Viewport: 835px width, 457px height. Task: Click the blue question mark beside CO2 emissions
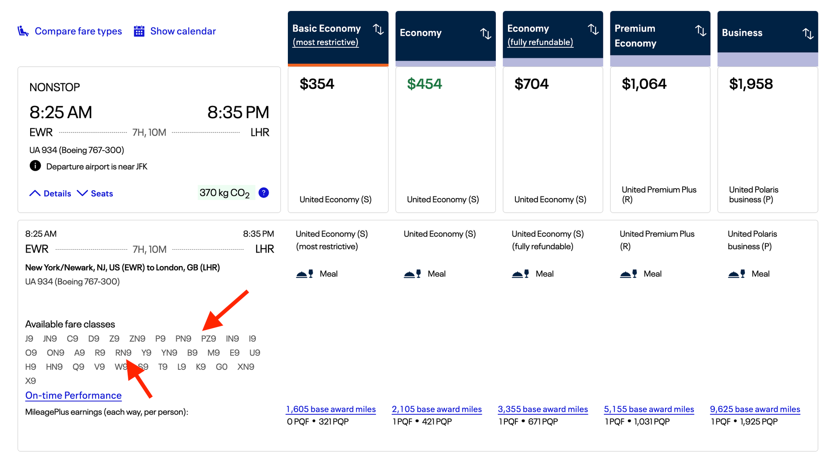pyautogui.click(x=263, y=192)
